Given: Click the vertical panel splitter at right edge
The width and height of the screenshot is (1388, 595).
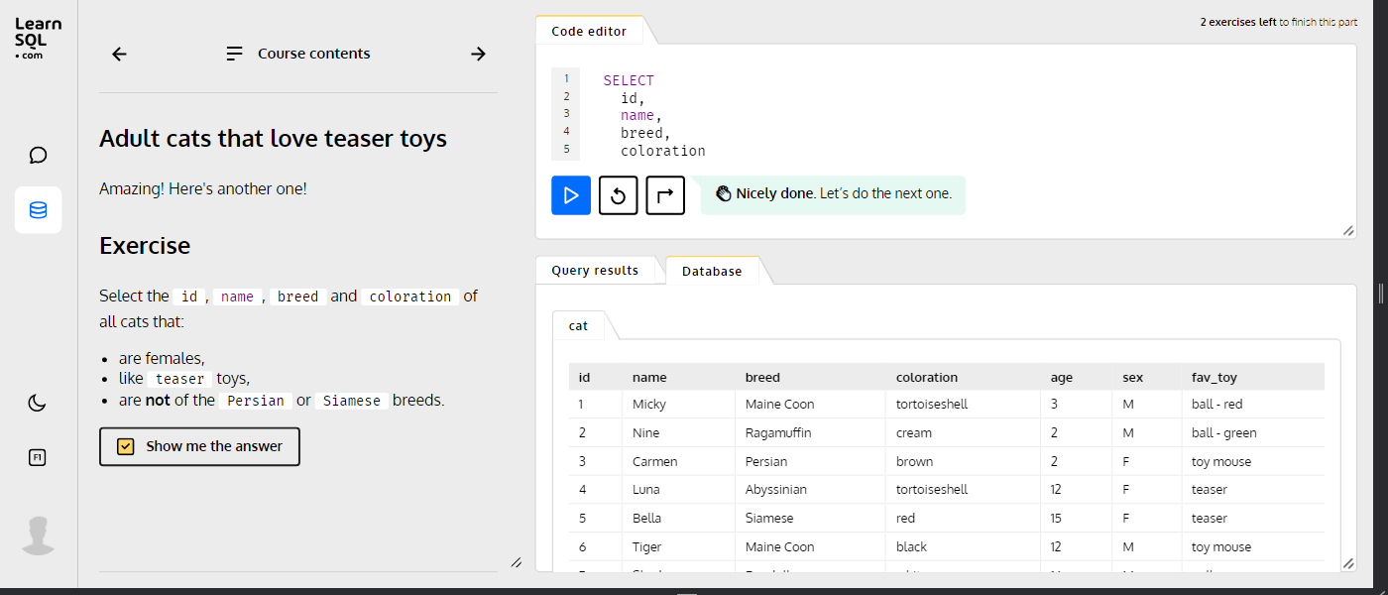Looking at the screenshot, I should tap(1381, 293).
